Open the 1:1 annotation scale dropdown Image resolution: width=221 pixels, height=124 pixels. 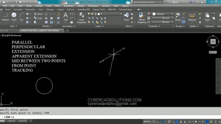(x=190, y=122)
